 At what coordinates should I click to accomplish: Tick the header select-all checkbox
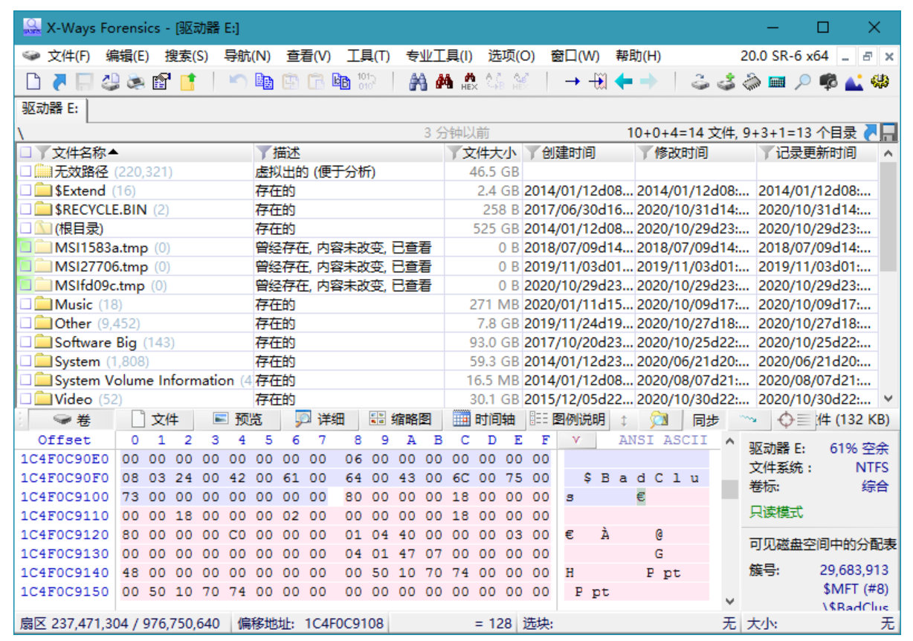click(x=25, y=153)
